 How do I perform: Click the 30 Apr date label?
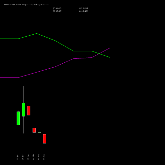click(28, 157)
